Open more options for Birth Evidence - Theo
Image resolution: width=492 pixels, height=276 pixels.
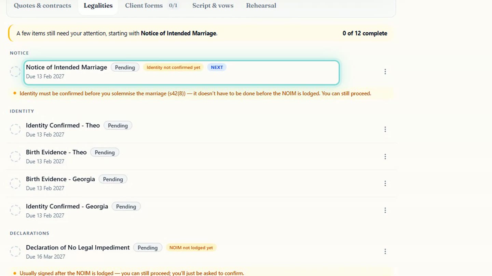pos(385,157)
